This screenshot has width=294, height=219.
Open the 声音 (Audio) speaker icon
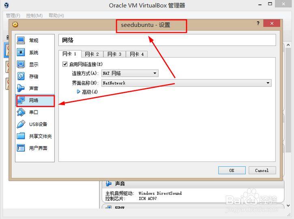click(x=21, y=88)
